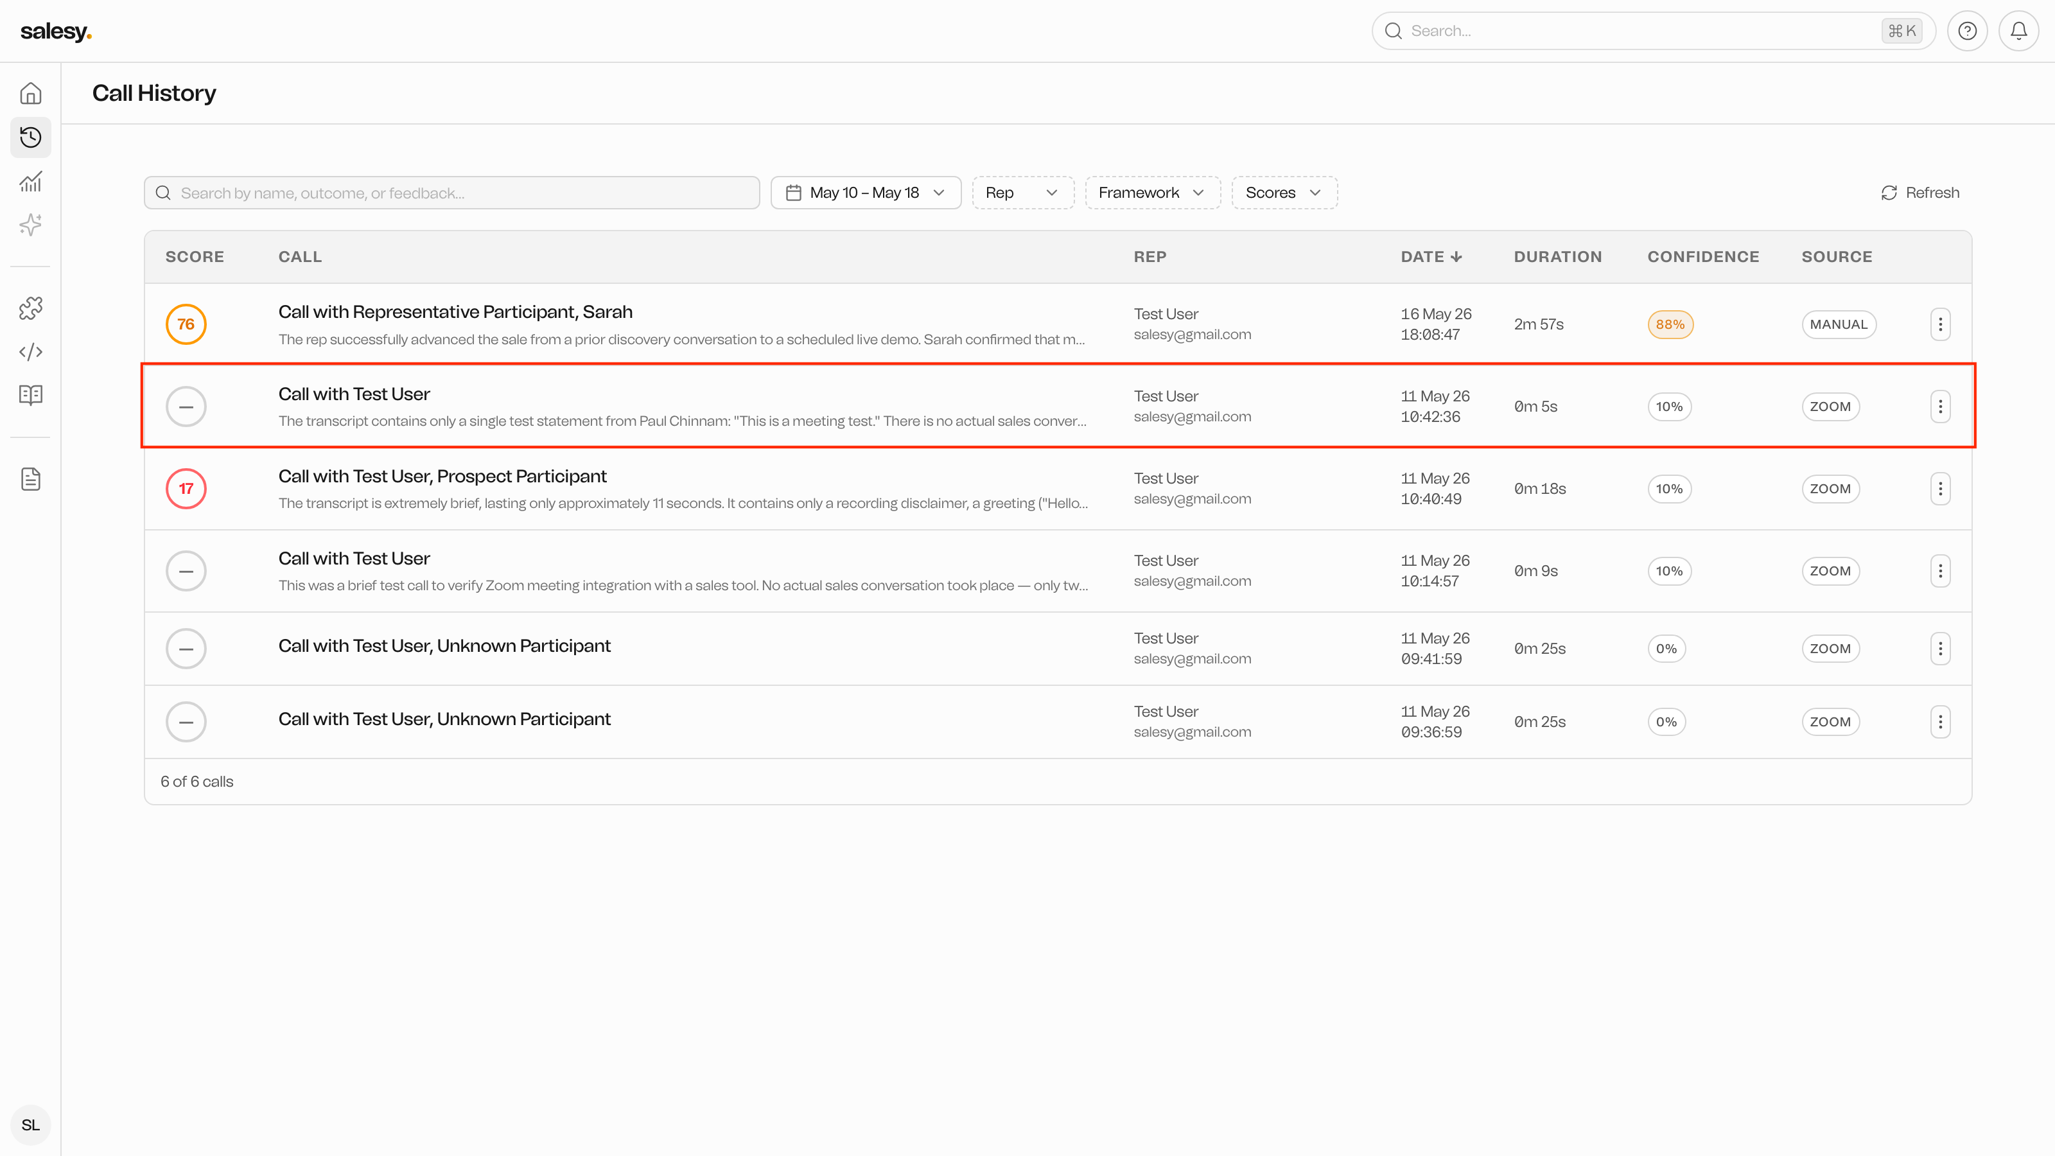Open row menu for 10:14:57 call
The image size is (2055, 1156).
(x=1940, y=571)
